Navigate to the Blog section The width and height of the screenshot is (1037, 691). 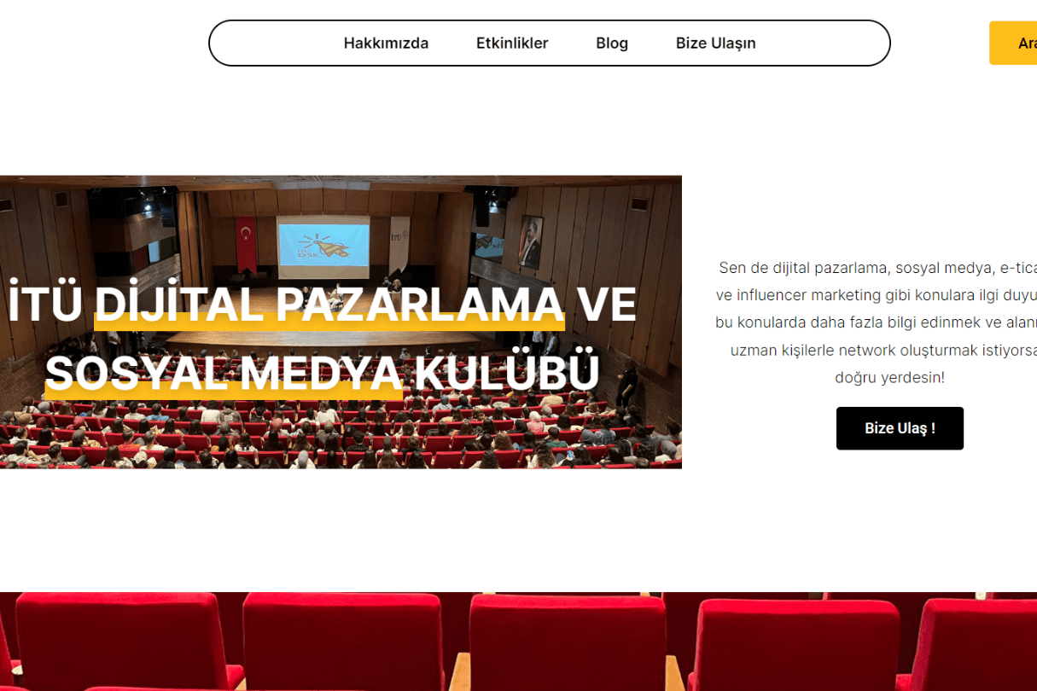pyautogui.click(x=611, y=43)
